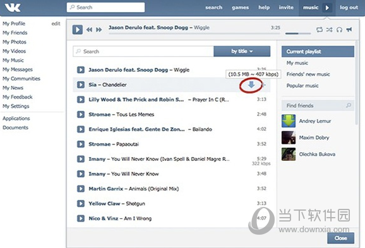Click the track progress bar under Wiggle
The width and height of the screenshot is (365, 248).
pyautogui.click(x=194, y=33)
